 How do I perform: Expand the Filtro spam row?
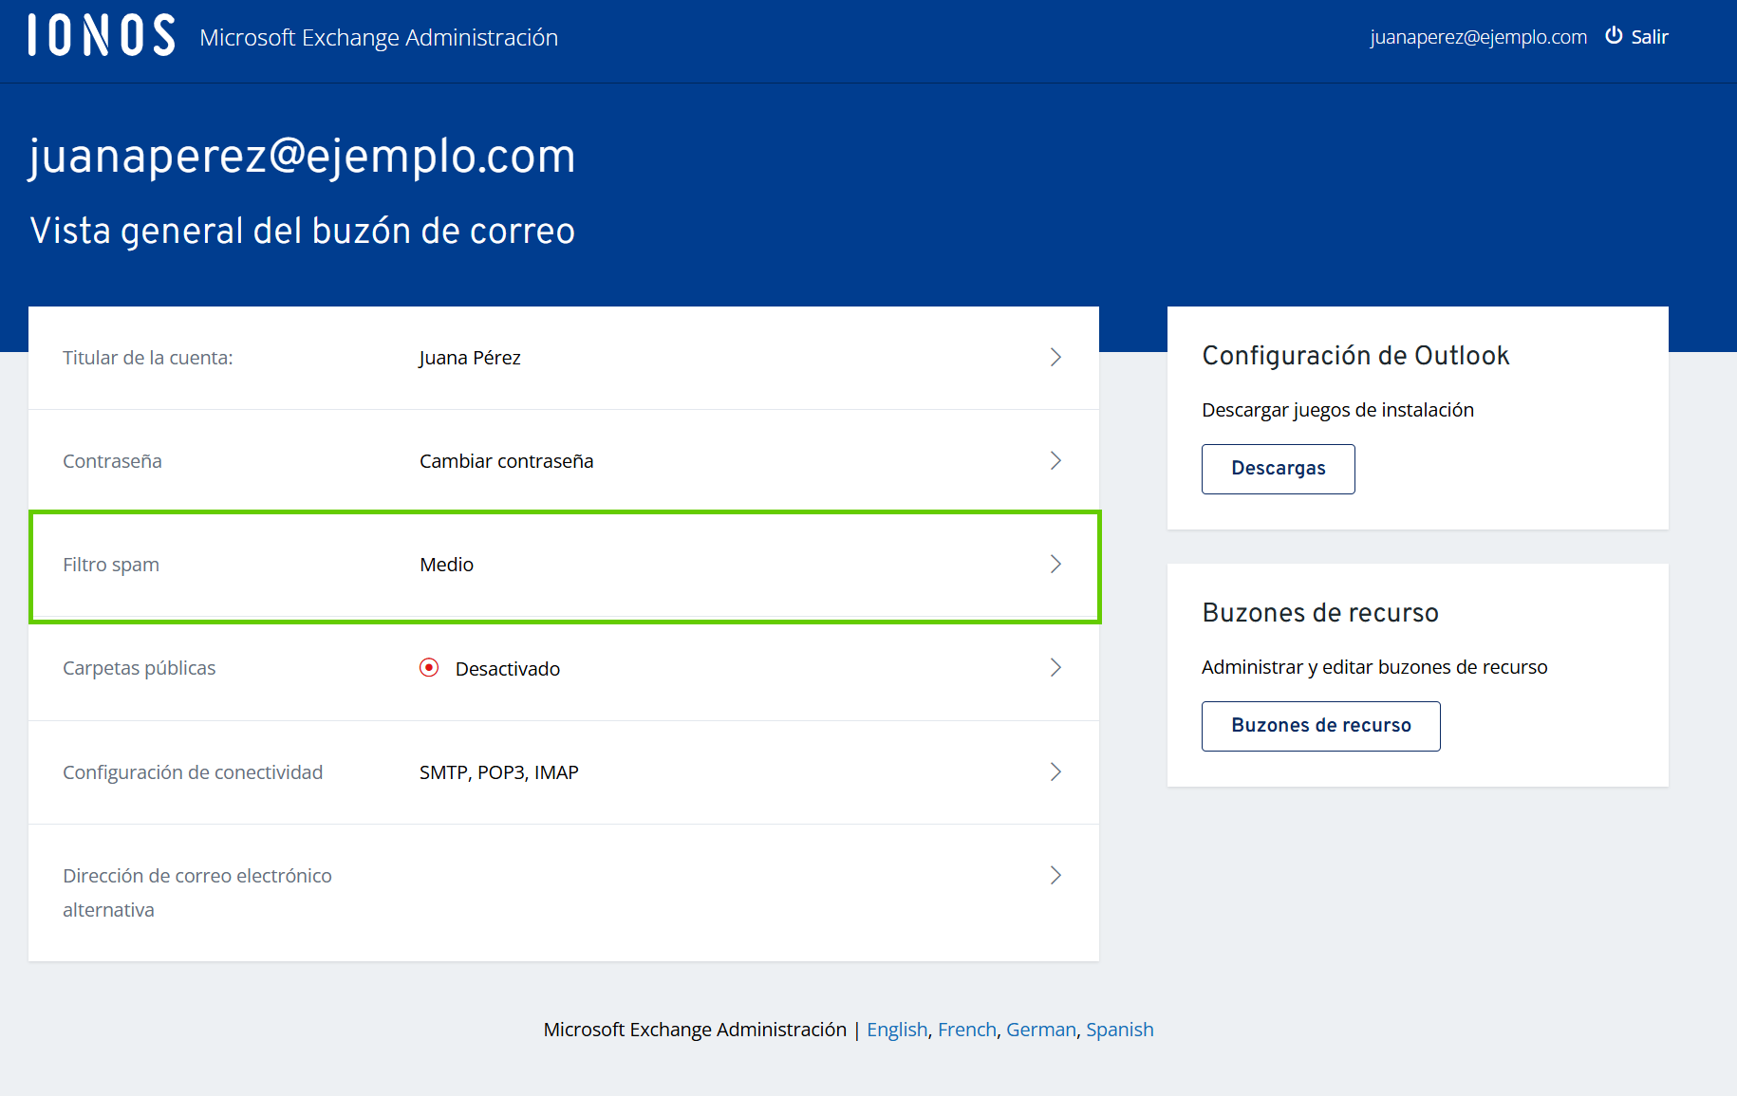[x=1055, y=564]
